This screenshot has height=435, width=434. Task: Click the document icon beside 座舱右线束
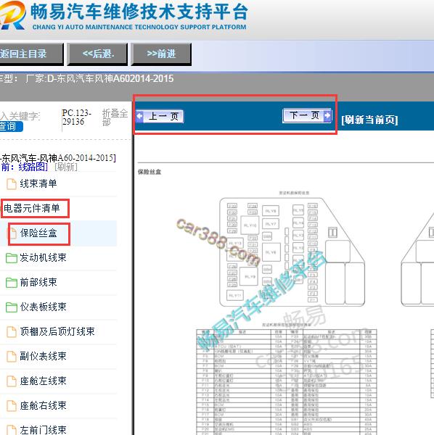(12, 406)
